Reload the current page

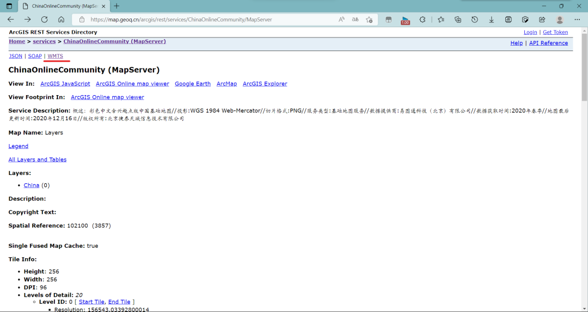[44, 20]
